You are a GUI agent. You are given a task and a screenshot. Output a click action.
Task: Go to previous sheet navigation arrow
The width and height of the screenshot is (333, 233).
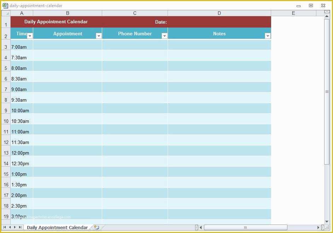[x=10, y=227]
